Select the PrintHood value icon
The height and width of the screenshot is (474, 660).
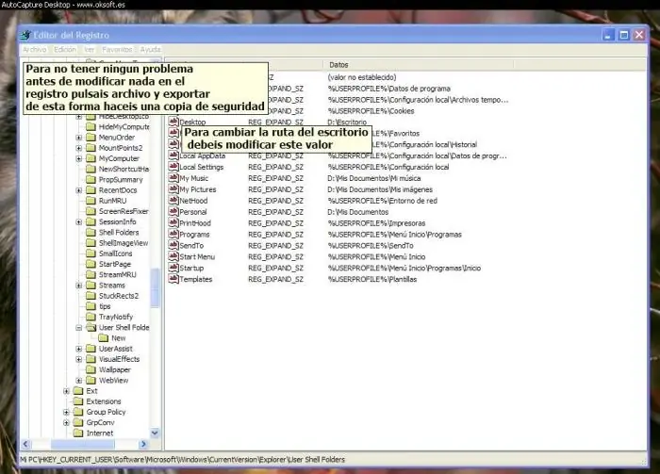173,222
